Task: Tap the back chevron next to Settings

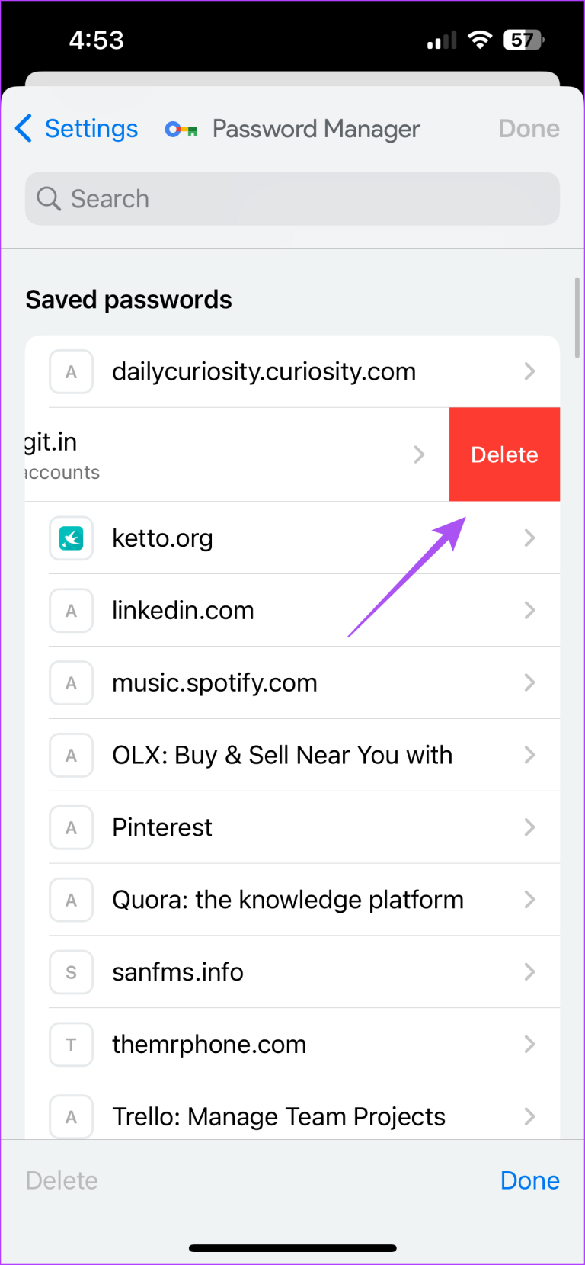Action: coord(23,129)
